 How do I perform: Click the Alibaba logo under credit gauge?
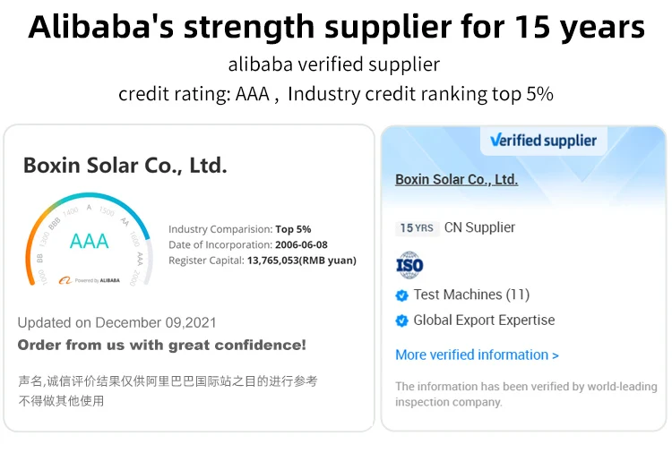(65, 280)
